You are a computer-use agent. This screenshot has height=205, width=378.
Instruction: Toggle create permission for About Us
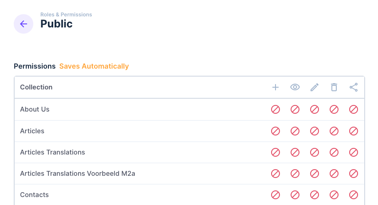tap(276, 109)
